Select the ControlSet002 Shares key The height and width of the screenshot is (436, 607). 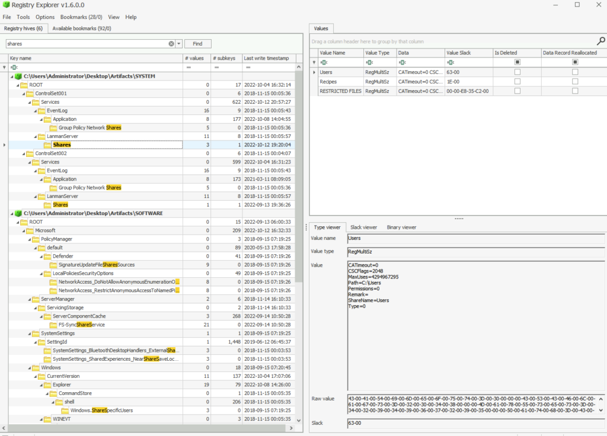coord(60,204)
